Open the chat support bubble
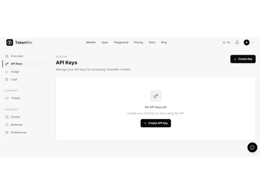This screenshot has height=195, width=260. pyautogui.click(x=252, y=147)
